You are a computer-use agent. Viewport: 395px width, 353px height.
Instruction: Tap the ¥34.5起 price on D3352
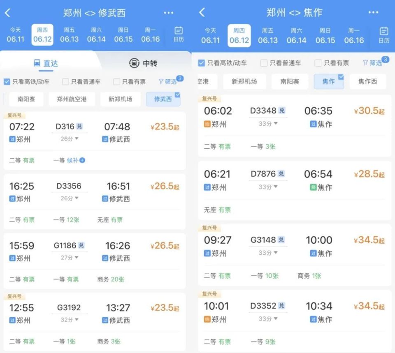(x=369, y=306)
